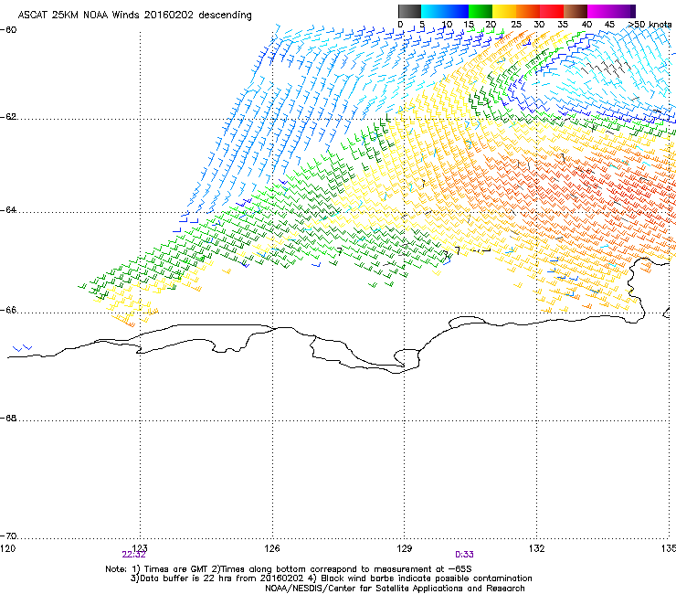The width and height of the screenshot is (676, 594).
Task: Click the '-62' latitude axis label
Action: point(8,117)
